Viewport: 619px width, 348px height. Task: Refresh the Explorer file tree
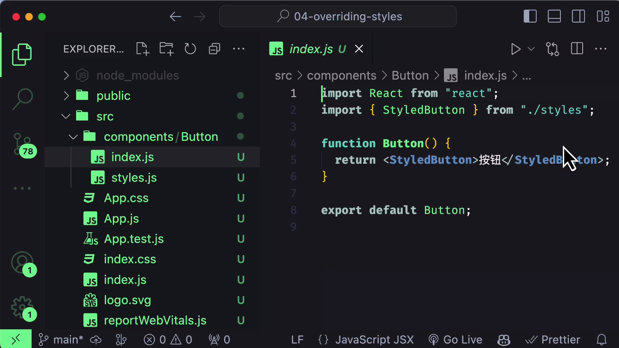(190, 49)
